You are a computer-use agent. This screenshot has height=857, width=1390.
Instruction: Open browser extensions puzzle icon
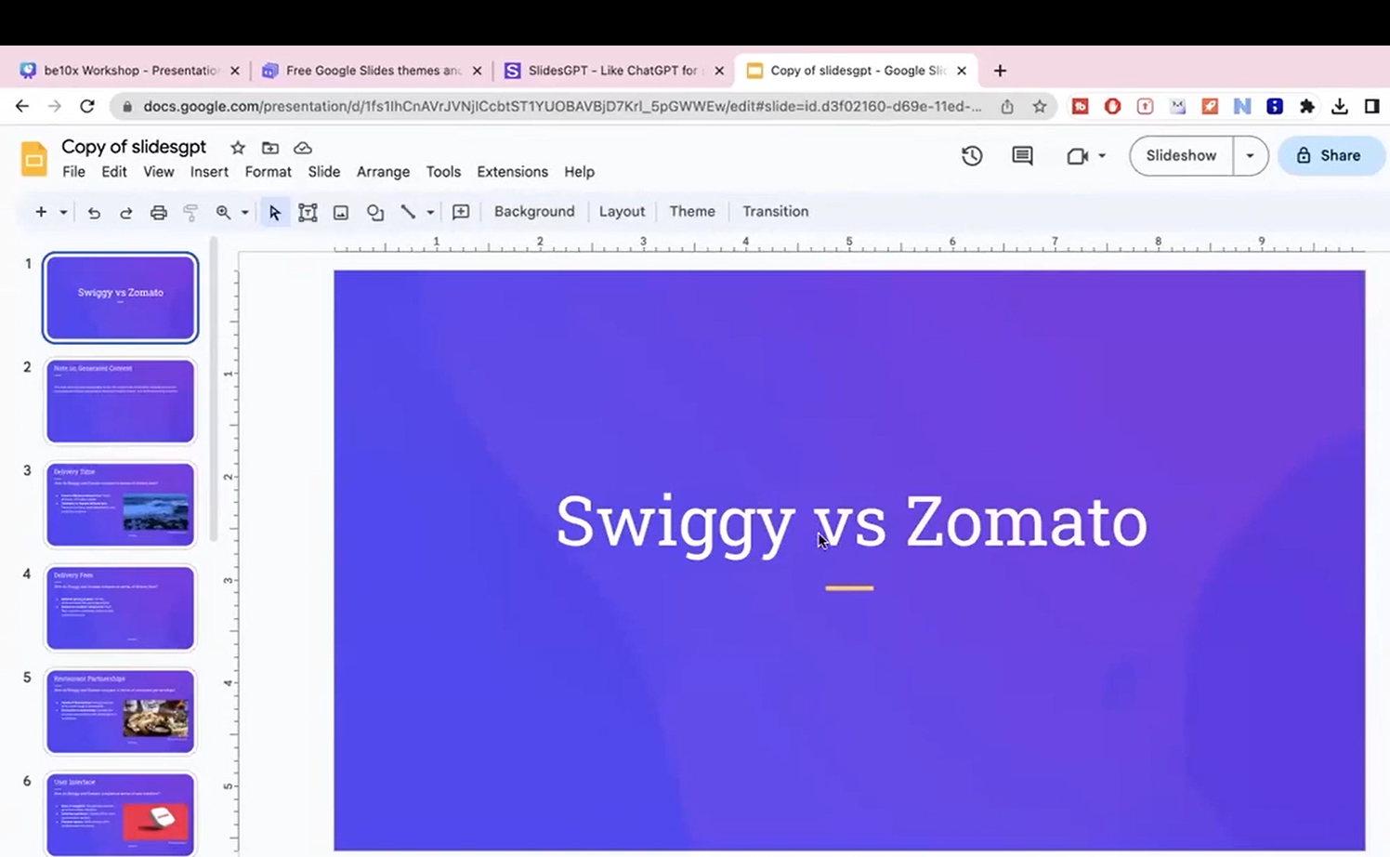coord(1307,107)
